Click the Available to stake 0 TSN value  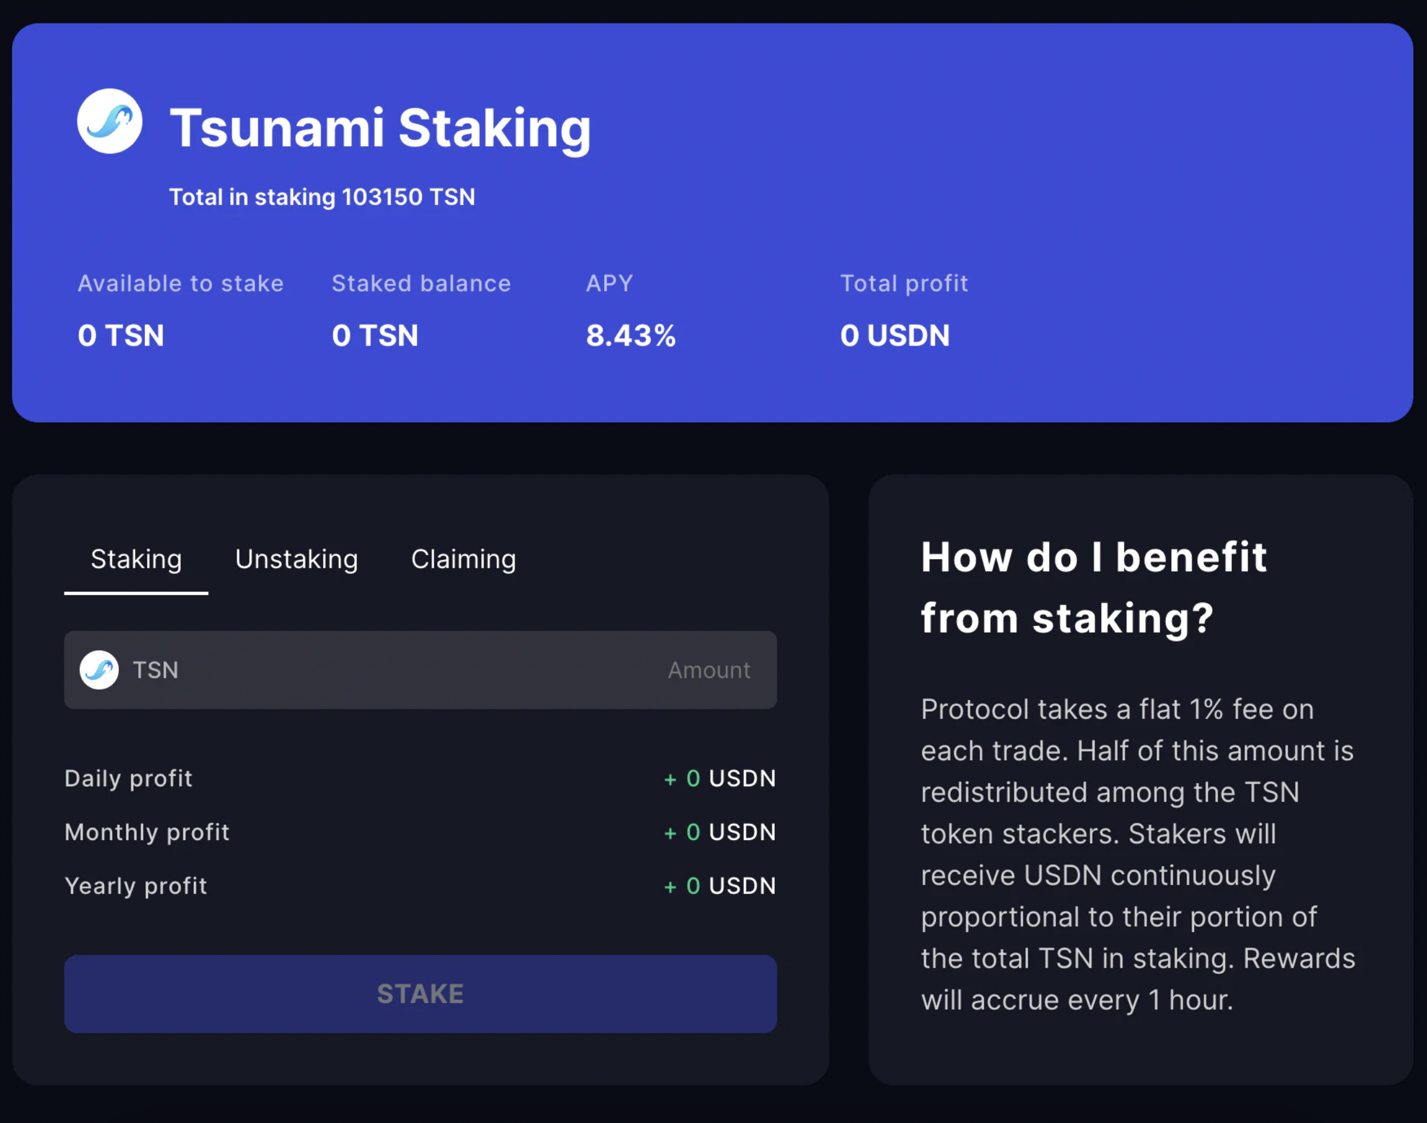pyautogui.click(x=121, y=336)
